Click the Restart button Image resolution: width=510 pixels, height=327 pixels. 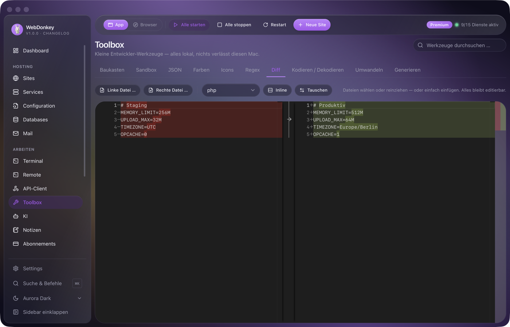pyautogui.click(x=275, y=25)
